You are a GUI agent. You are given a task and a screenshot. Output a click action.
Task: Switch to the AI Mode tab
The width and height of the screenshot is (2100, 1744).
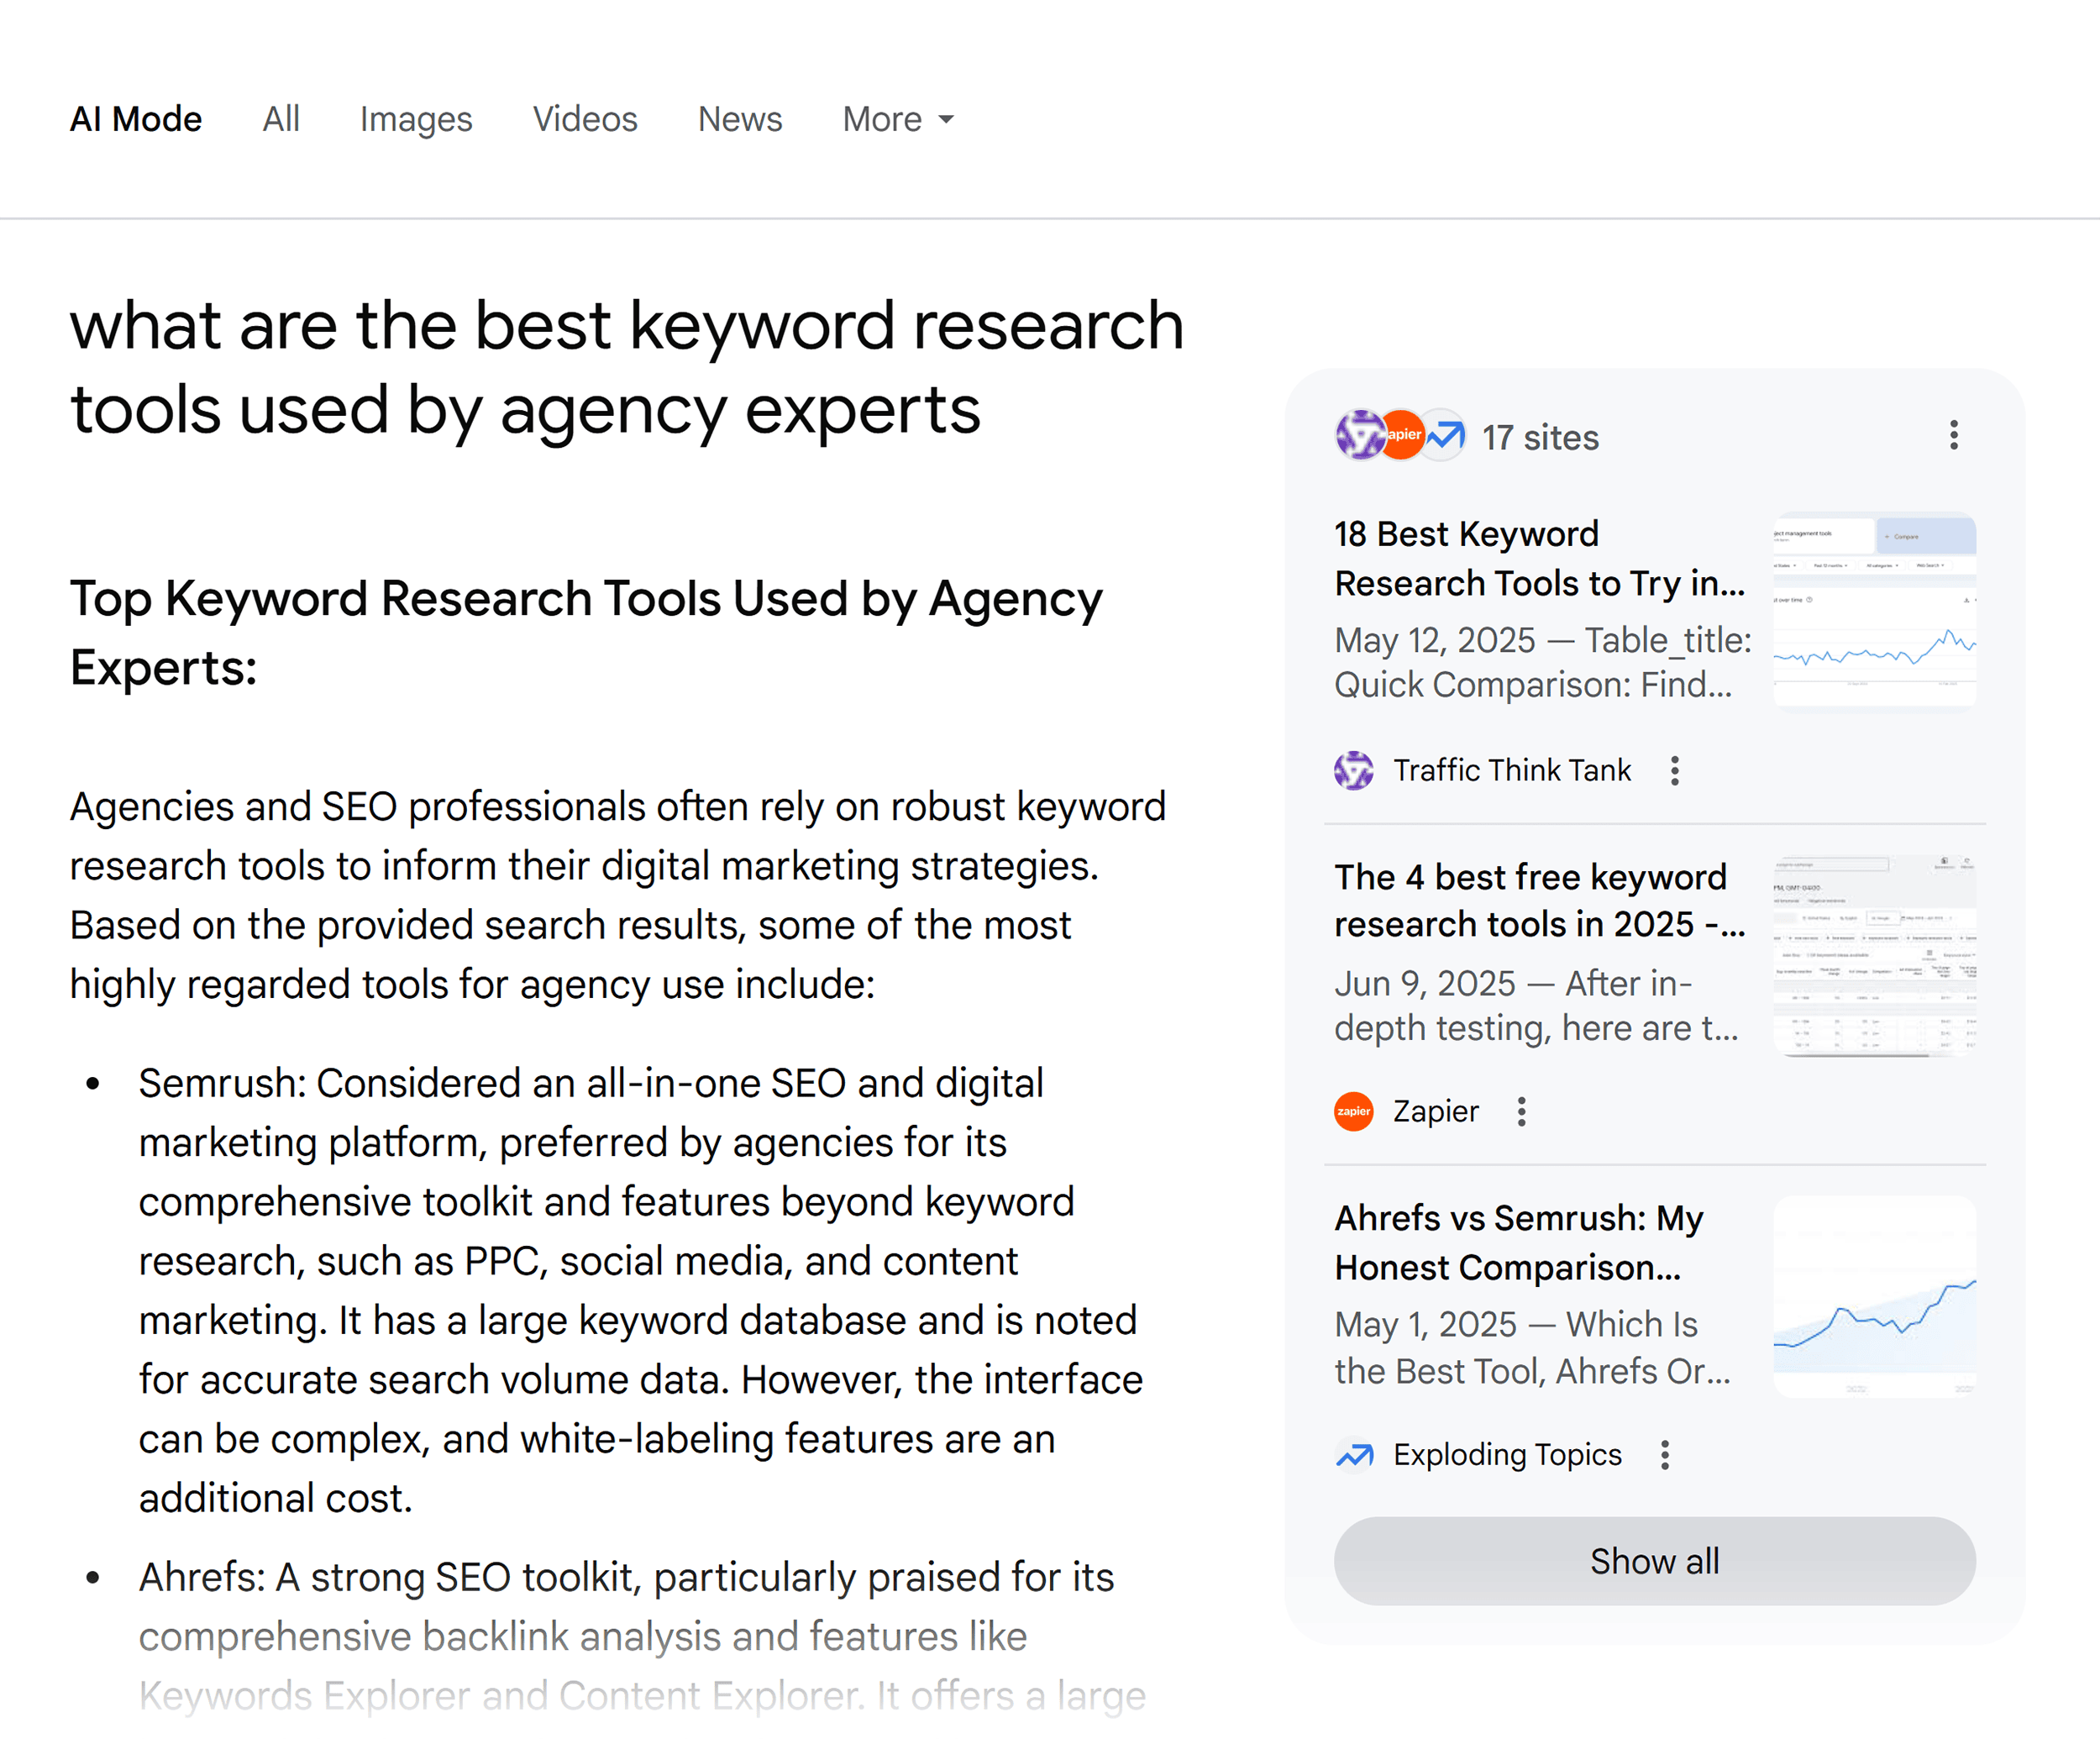point(136,119)
